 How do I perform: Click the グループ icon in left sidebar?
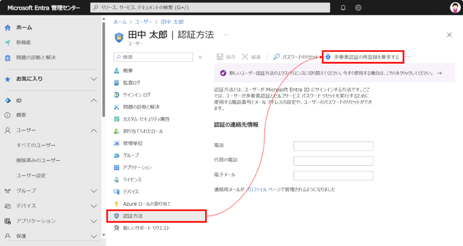click(x=8, y=191)
